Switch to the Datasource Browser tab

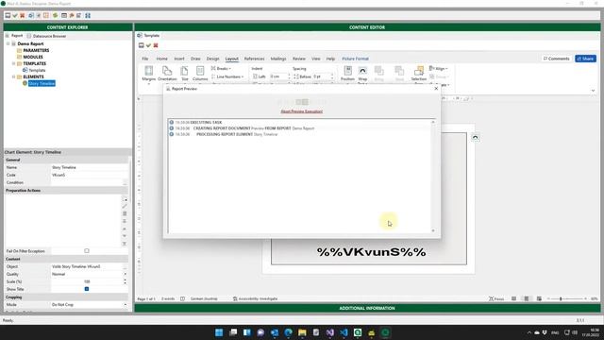click(46, 36)
